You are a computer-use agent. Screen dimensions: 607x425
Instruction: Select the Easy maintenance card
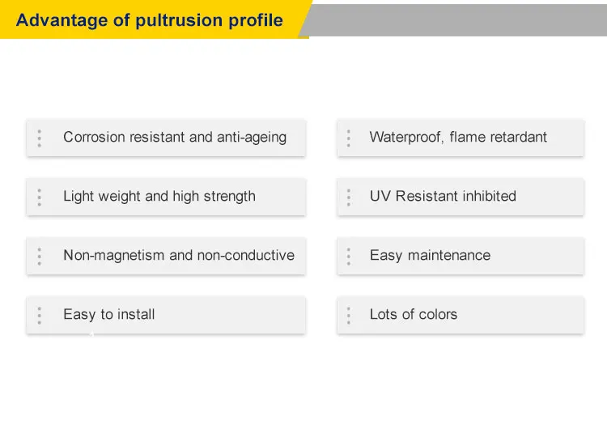461,257
